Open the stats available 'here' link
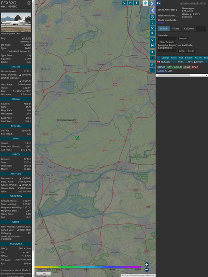 pyautogui.click(x=160, y=23)
